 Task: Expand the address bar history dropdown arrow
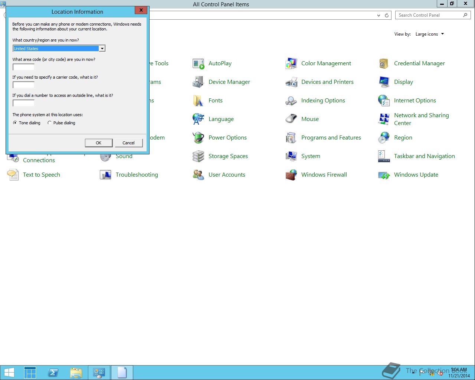[379, 15]
